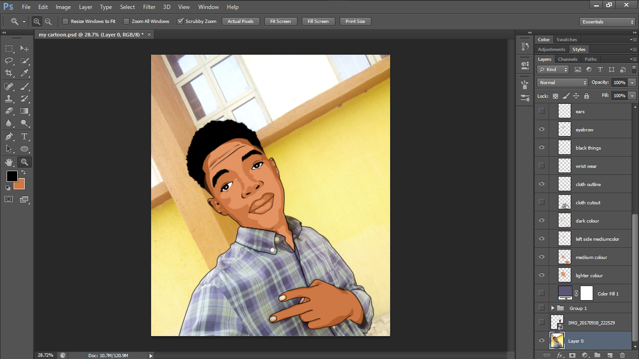Select the Crop tool

9,73
